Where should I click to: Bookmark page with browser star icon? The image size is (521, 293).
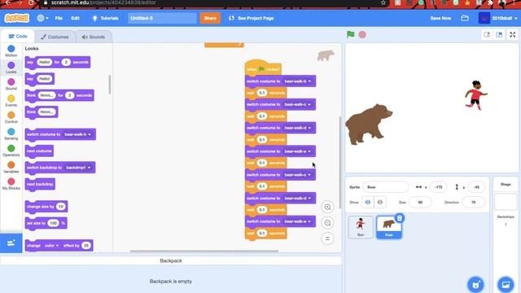(x=383, y=2)
